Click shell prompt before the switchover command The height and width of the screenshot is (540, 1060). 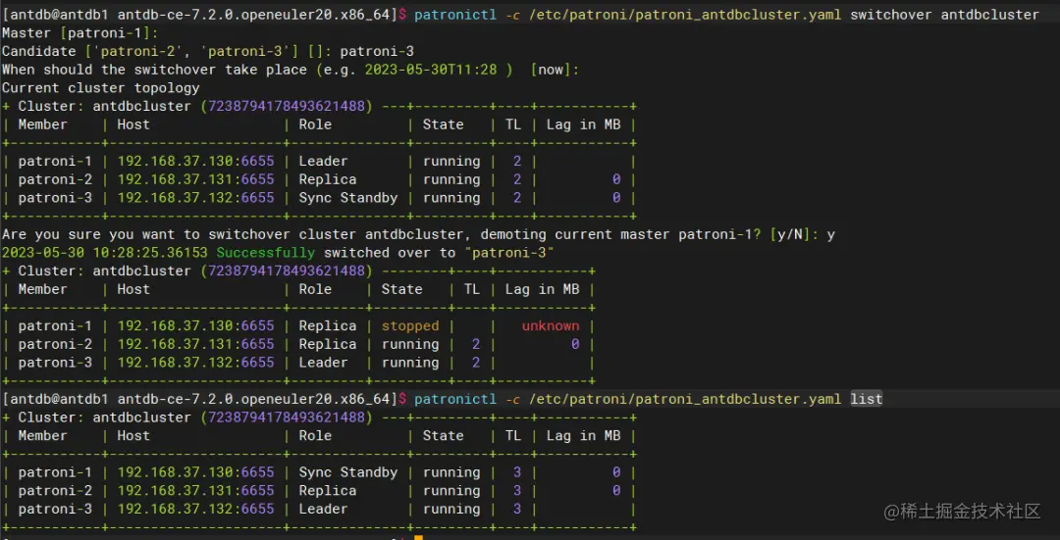tap(204, 15)
